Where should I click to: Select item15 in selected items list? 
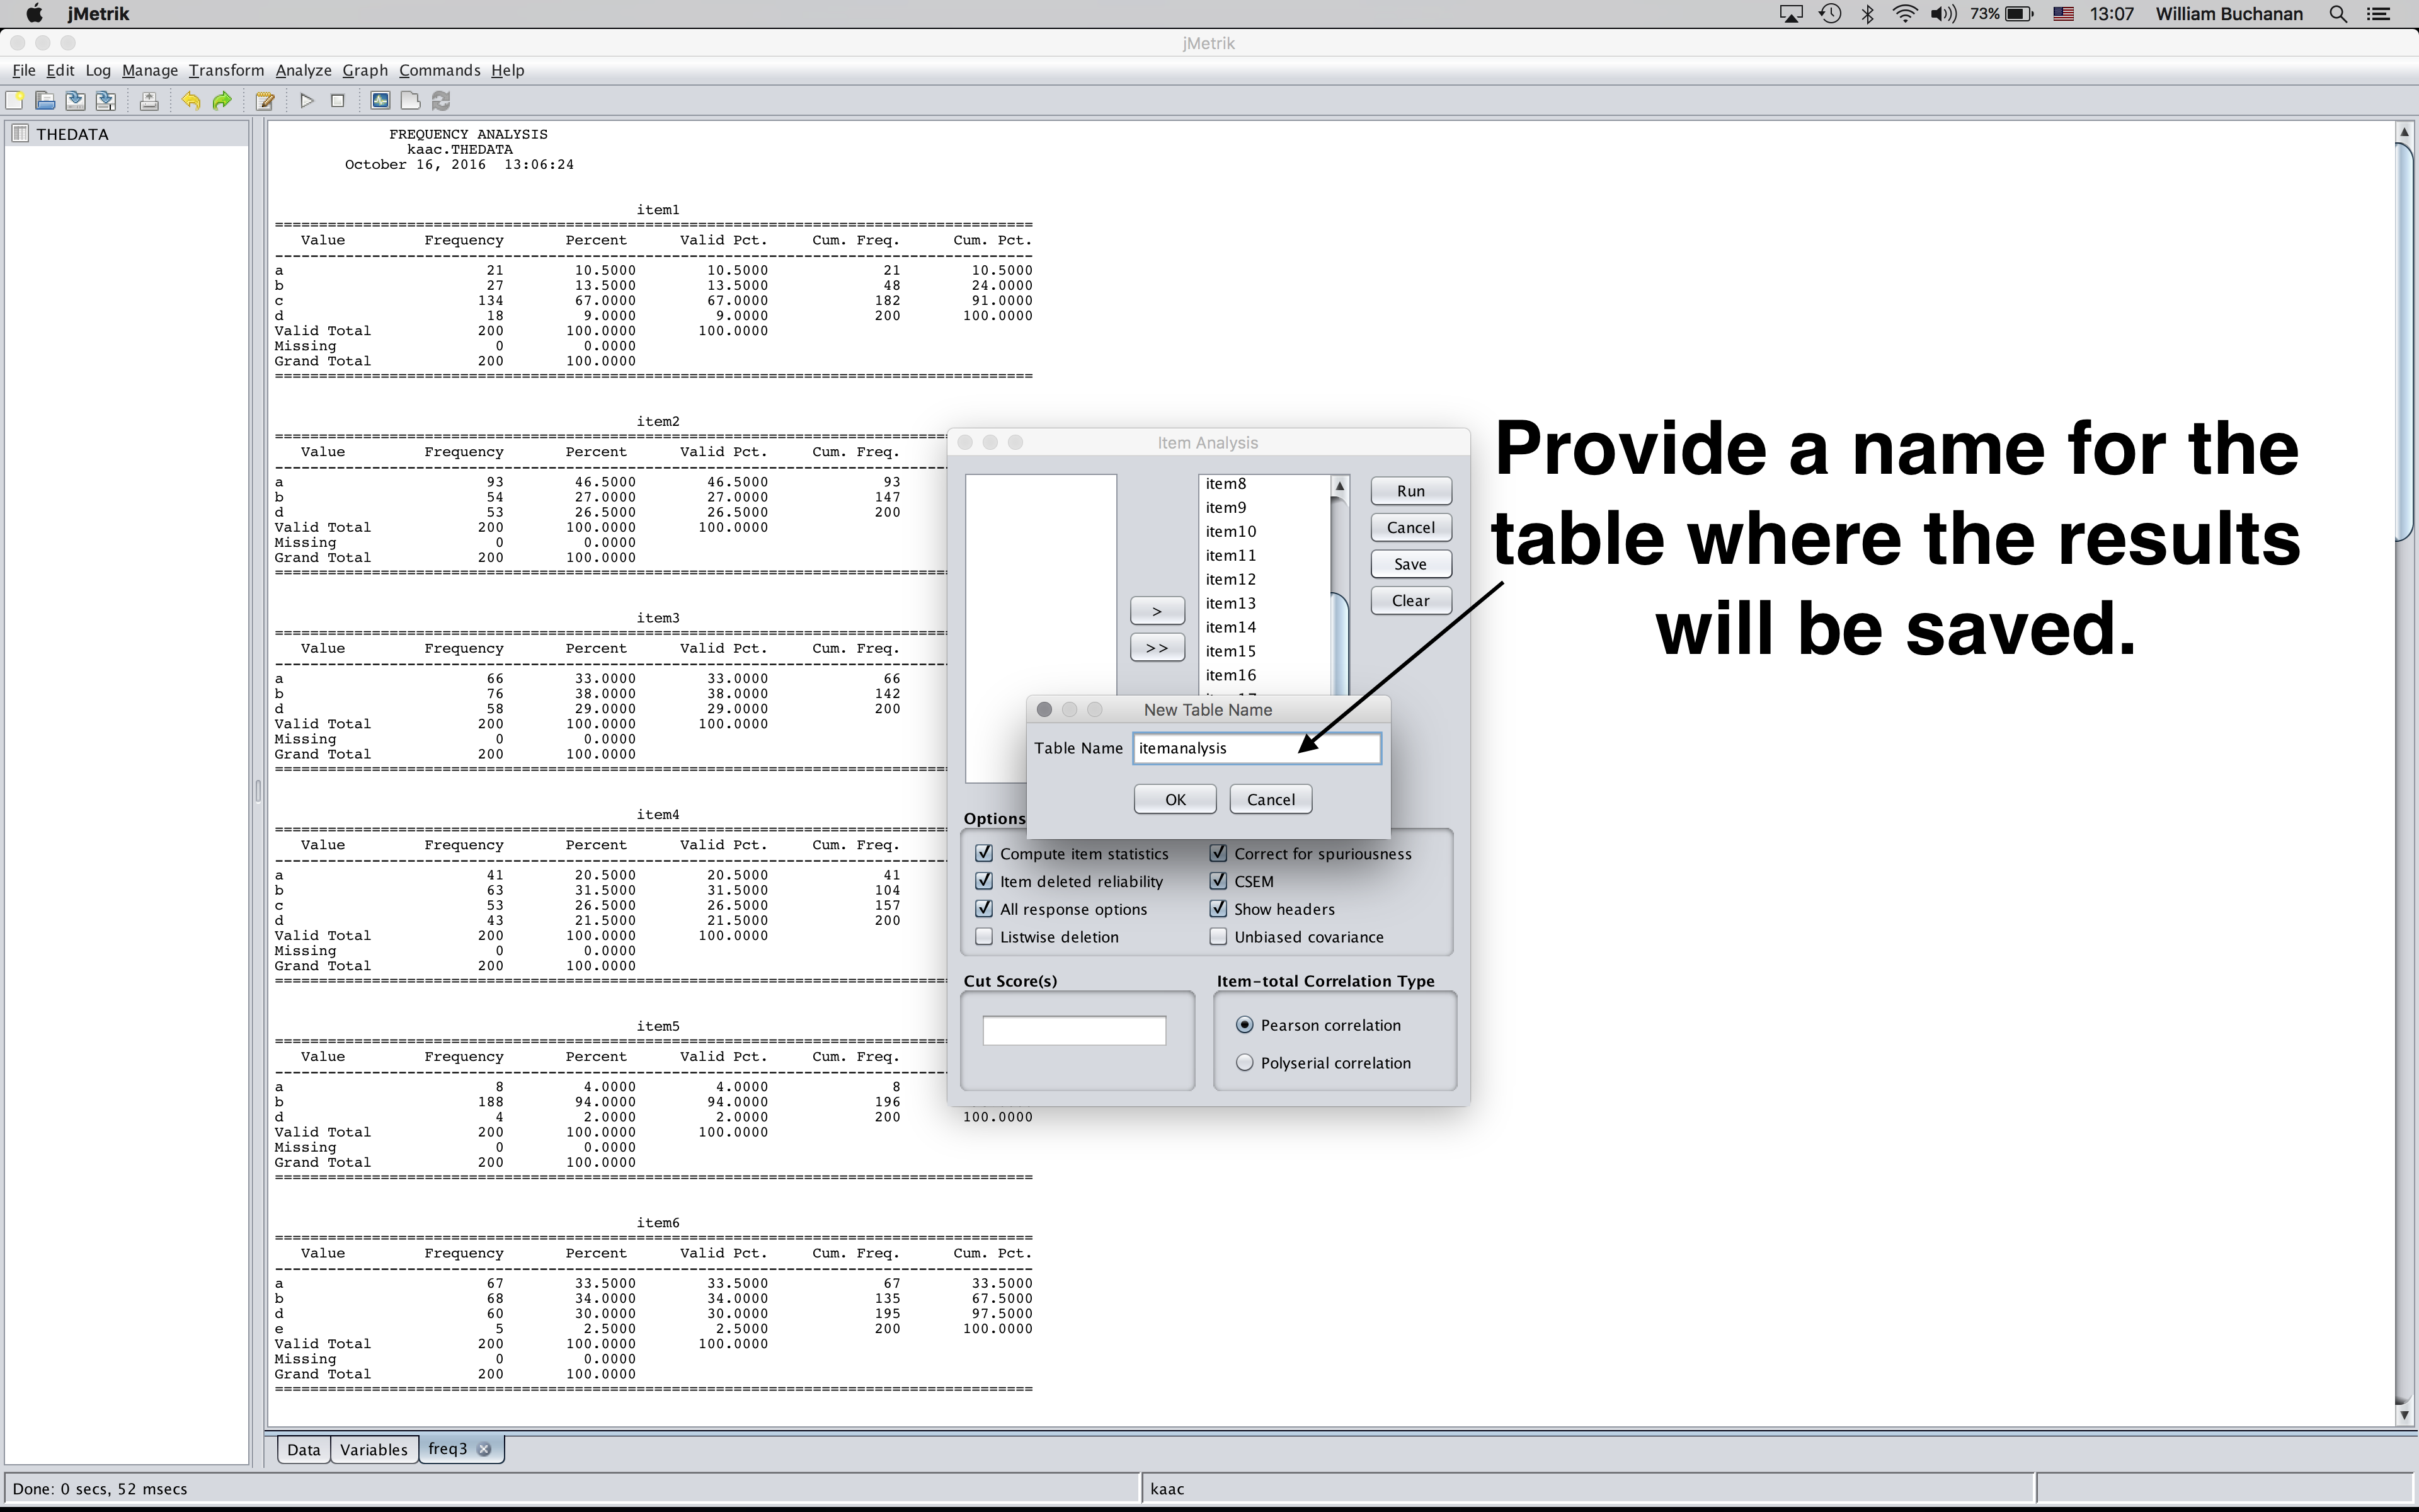tap(1266, 651)
